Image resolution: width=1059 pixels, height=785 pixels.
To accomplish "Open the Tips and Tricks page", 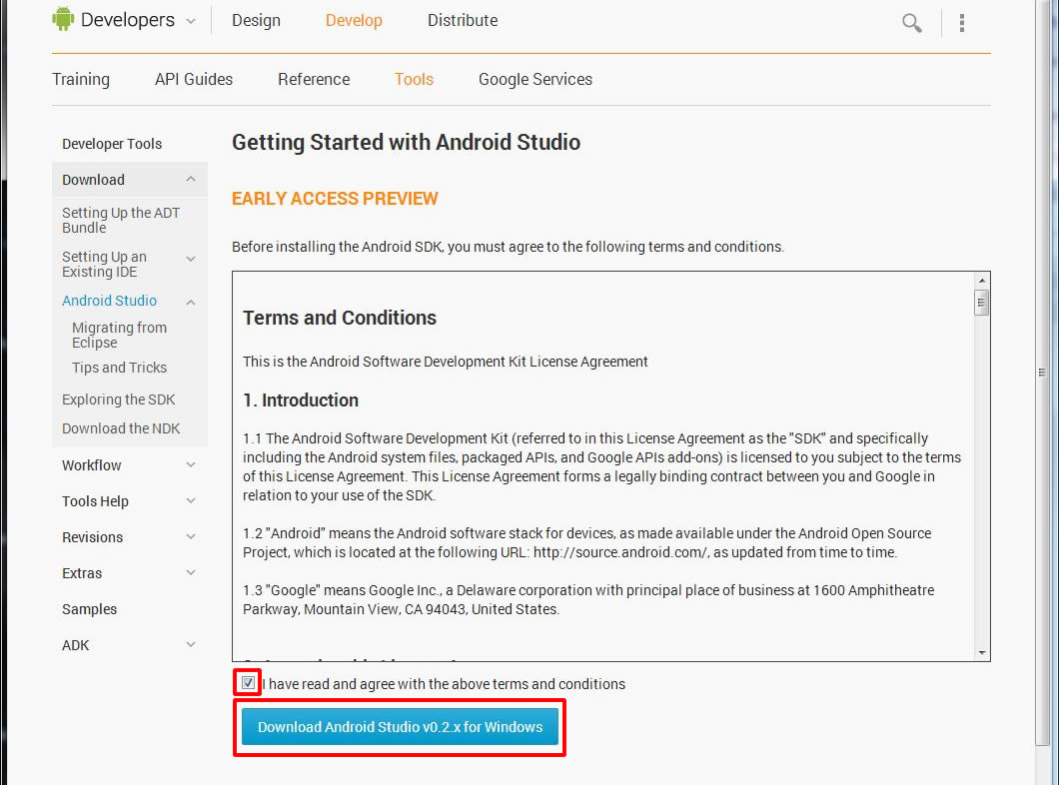I will point(120,368).
